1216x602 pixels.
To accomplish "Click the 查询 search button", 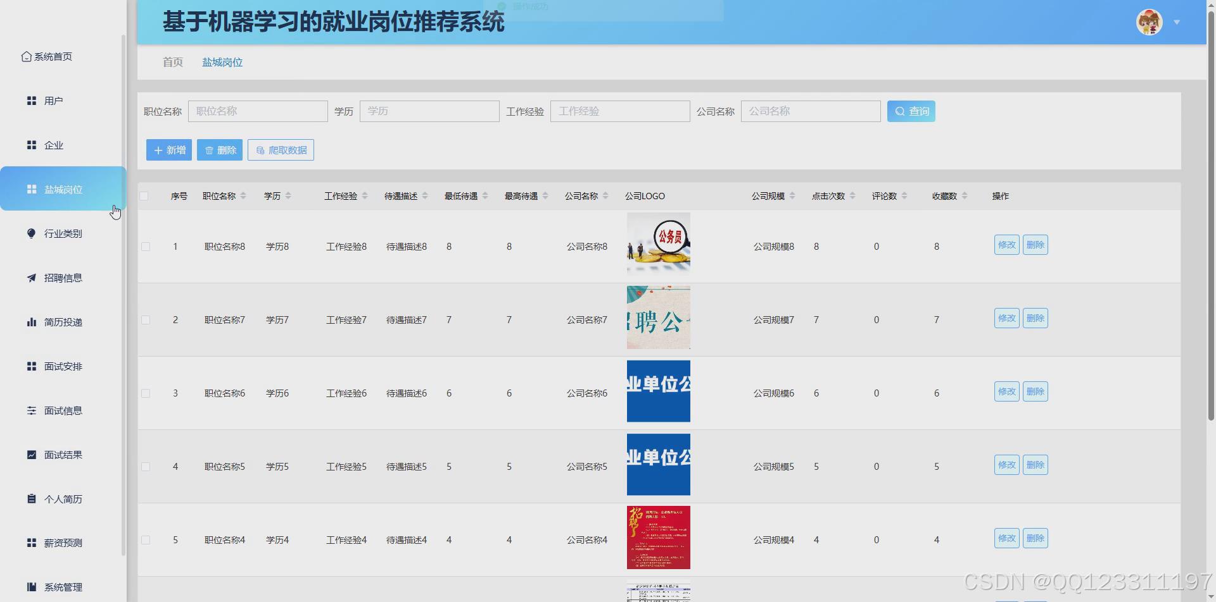I will point(911,111).
